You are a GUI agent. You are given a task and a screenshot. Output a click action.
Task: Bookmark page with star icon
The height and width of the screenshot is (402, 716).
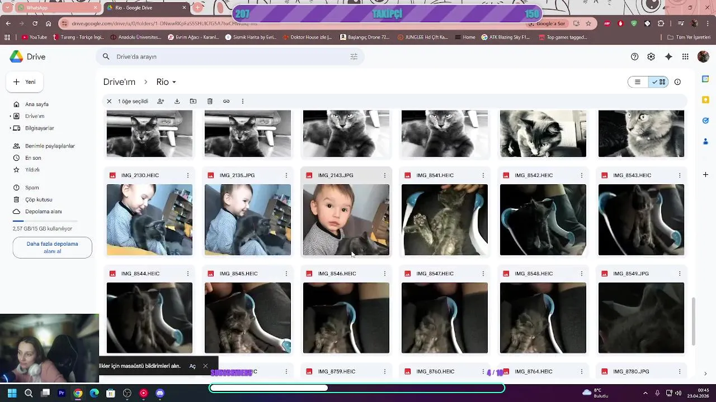588,23
